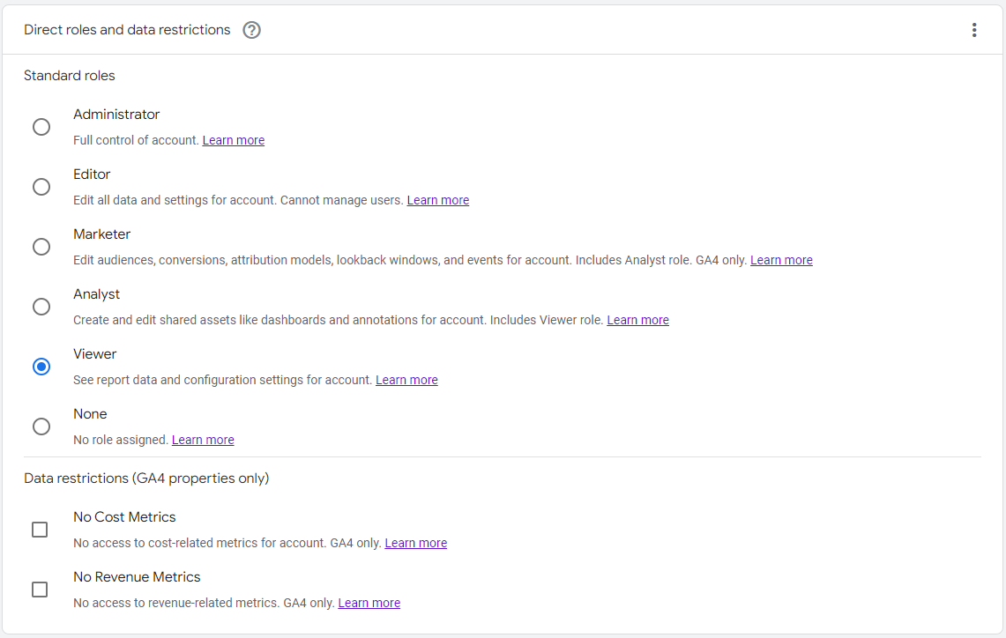This screenshot has height=638, width=1006.
Task: Open Learn more link for No Cost Metrics
Action: (415, 543)
